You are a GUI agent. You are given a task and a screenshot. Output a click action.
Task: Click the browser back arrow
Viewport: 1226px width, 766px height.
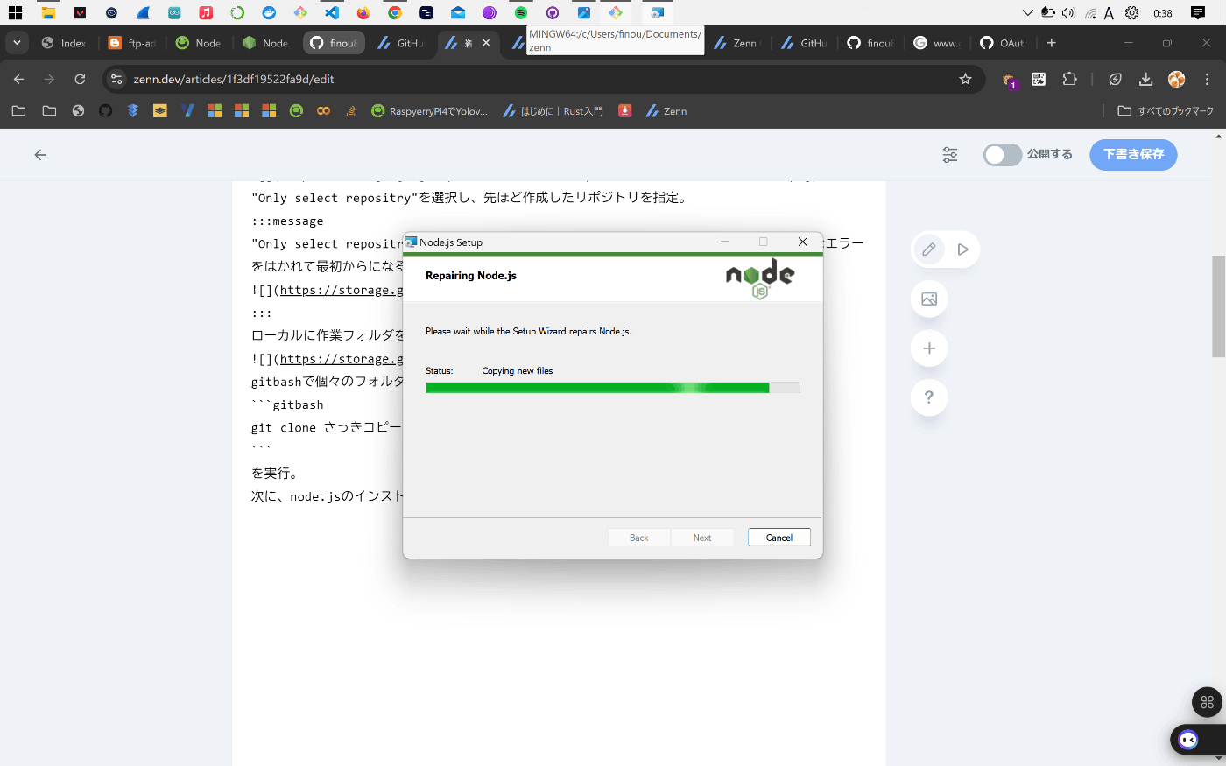[x=18, y=79]
